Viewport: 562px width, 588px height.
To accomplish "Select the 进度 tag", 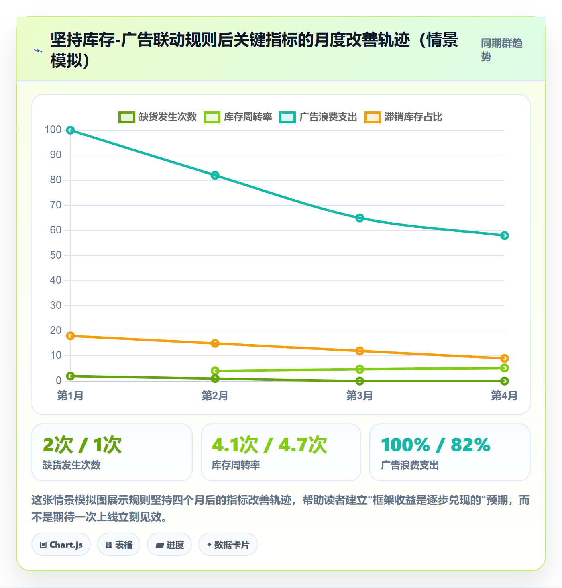I will pos(169,545).
